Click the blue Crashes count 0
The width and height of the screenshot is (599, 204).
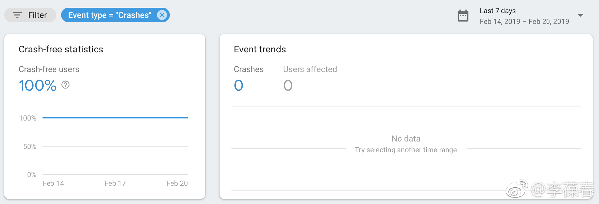(238, 86)
